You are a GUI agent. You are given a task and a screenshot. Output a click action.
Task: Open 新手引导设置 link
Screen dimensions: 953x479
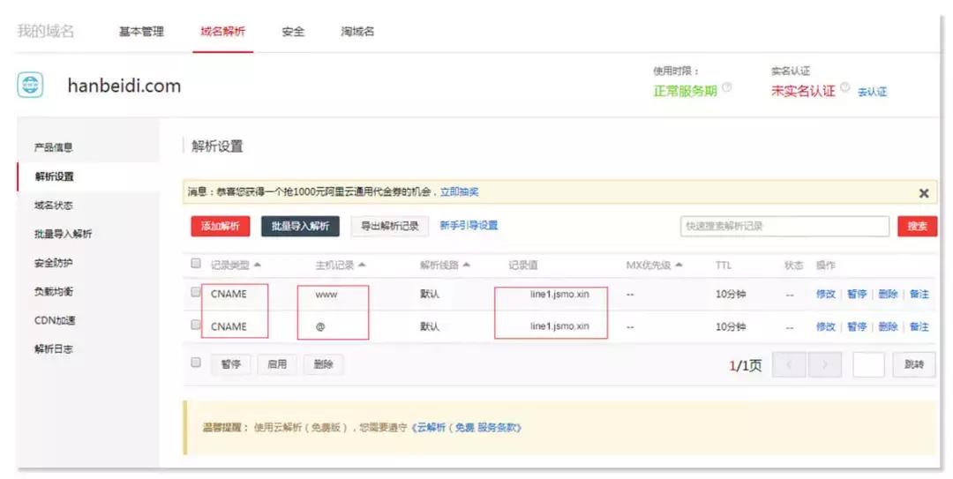click(469, 226)
